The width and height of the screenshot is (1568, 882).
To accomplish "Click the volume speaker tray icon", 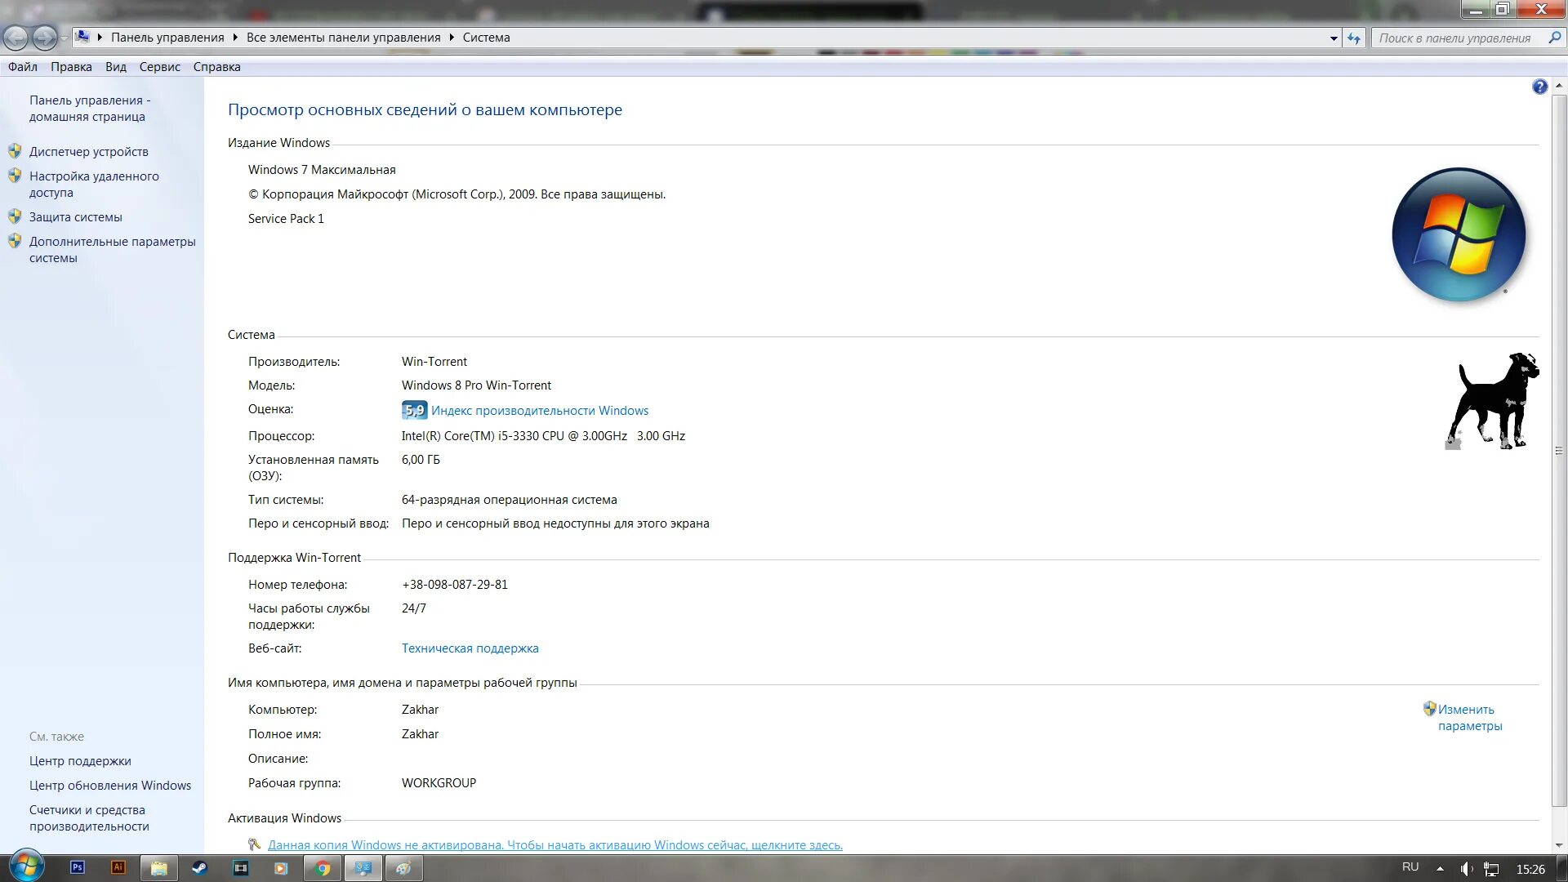I will (x=1466, y=869).
